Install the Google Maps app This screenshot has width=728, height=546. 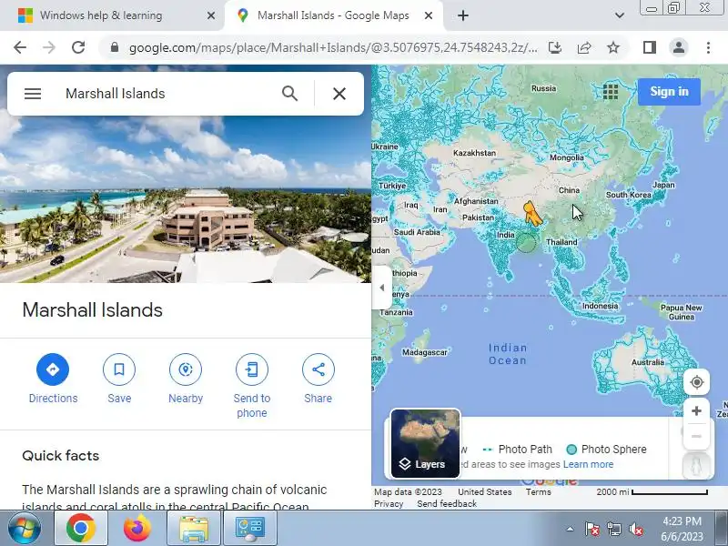pyautogui.click(x=555, y=47)
